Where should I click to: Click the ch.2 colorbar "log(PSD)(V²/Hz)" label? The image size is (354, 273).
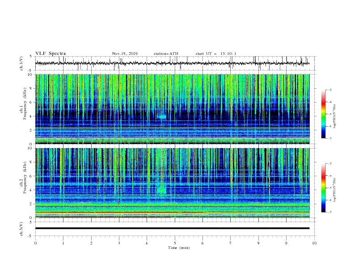pos(334,190)
